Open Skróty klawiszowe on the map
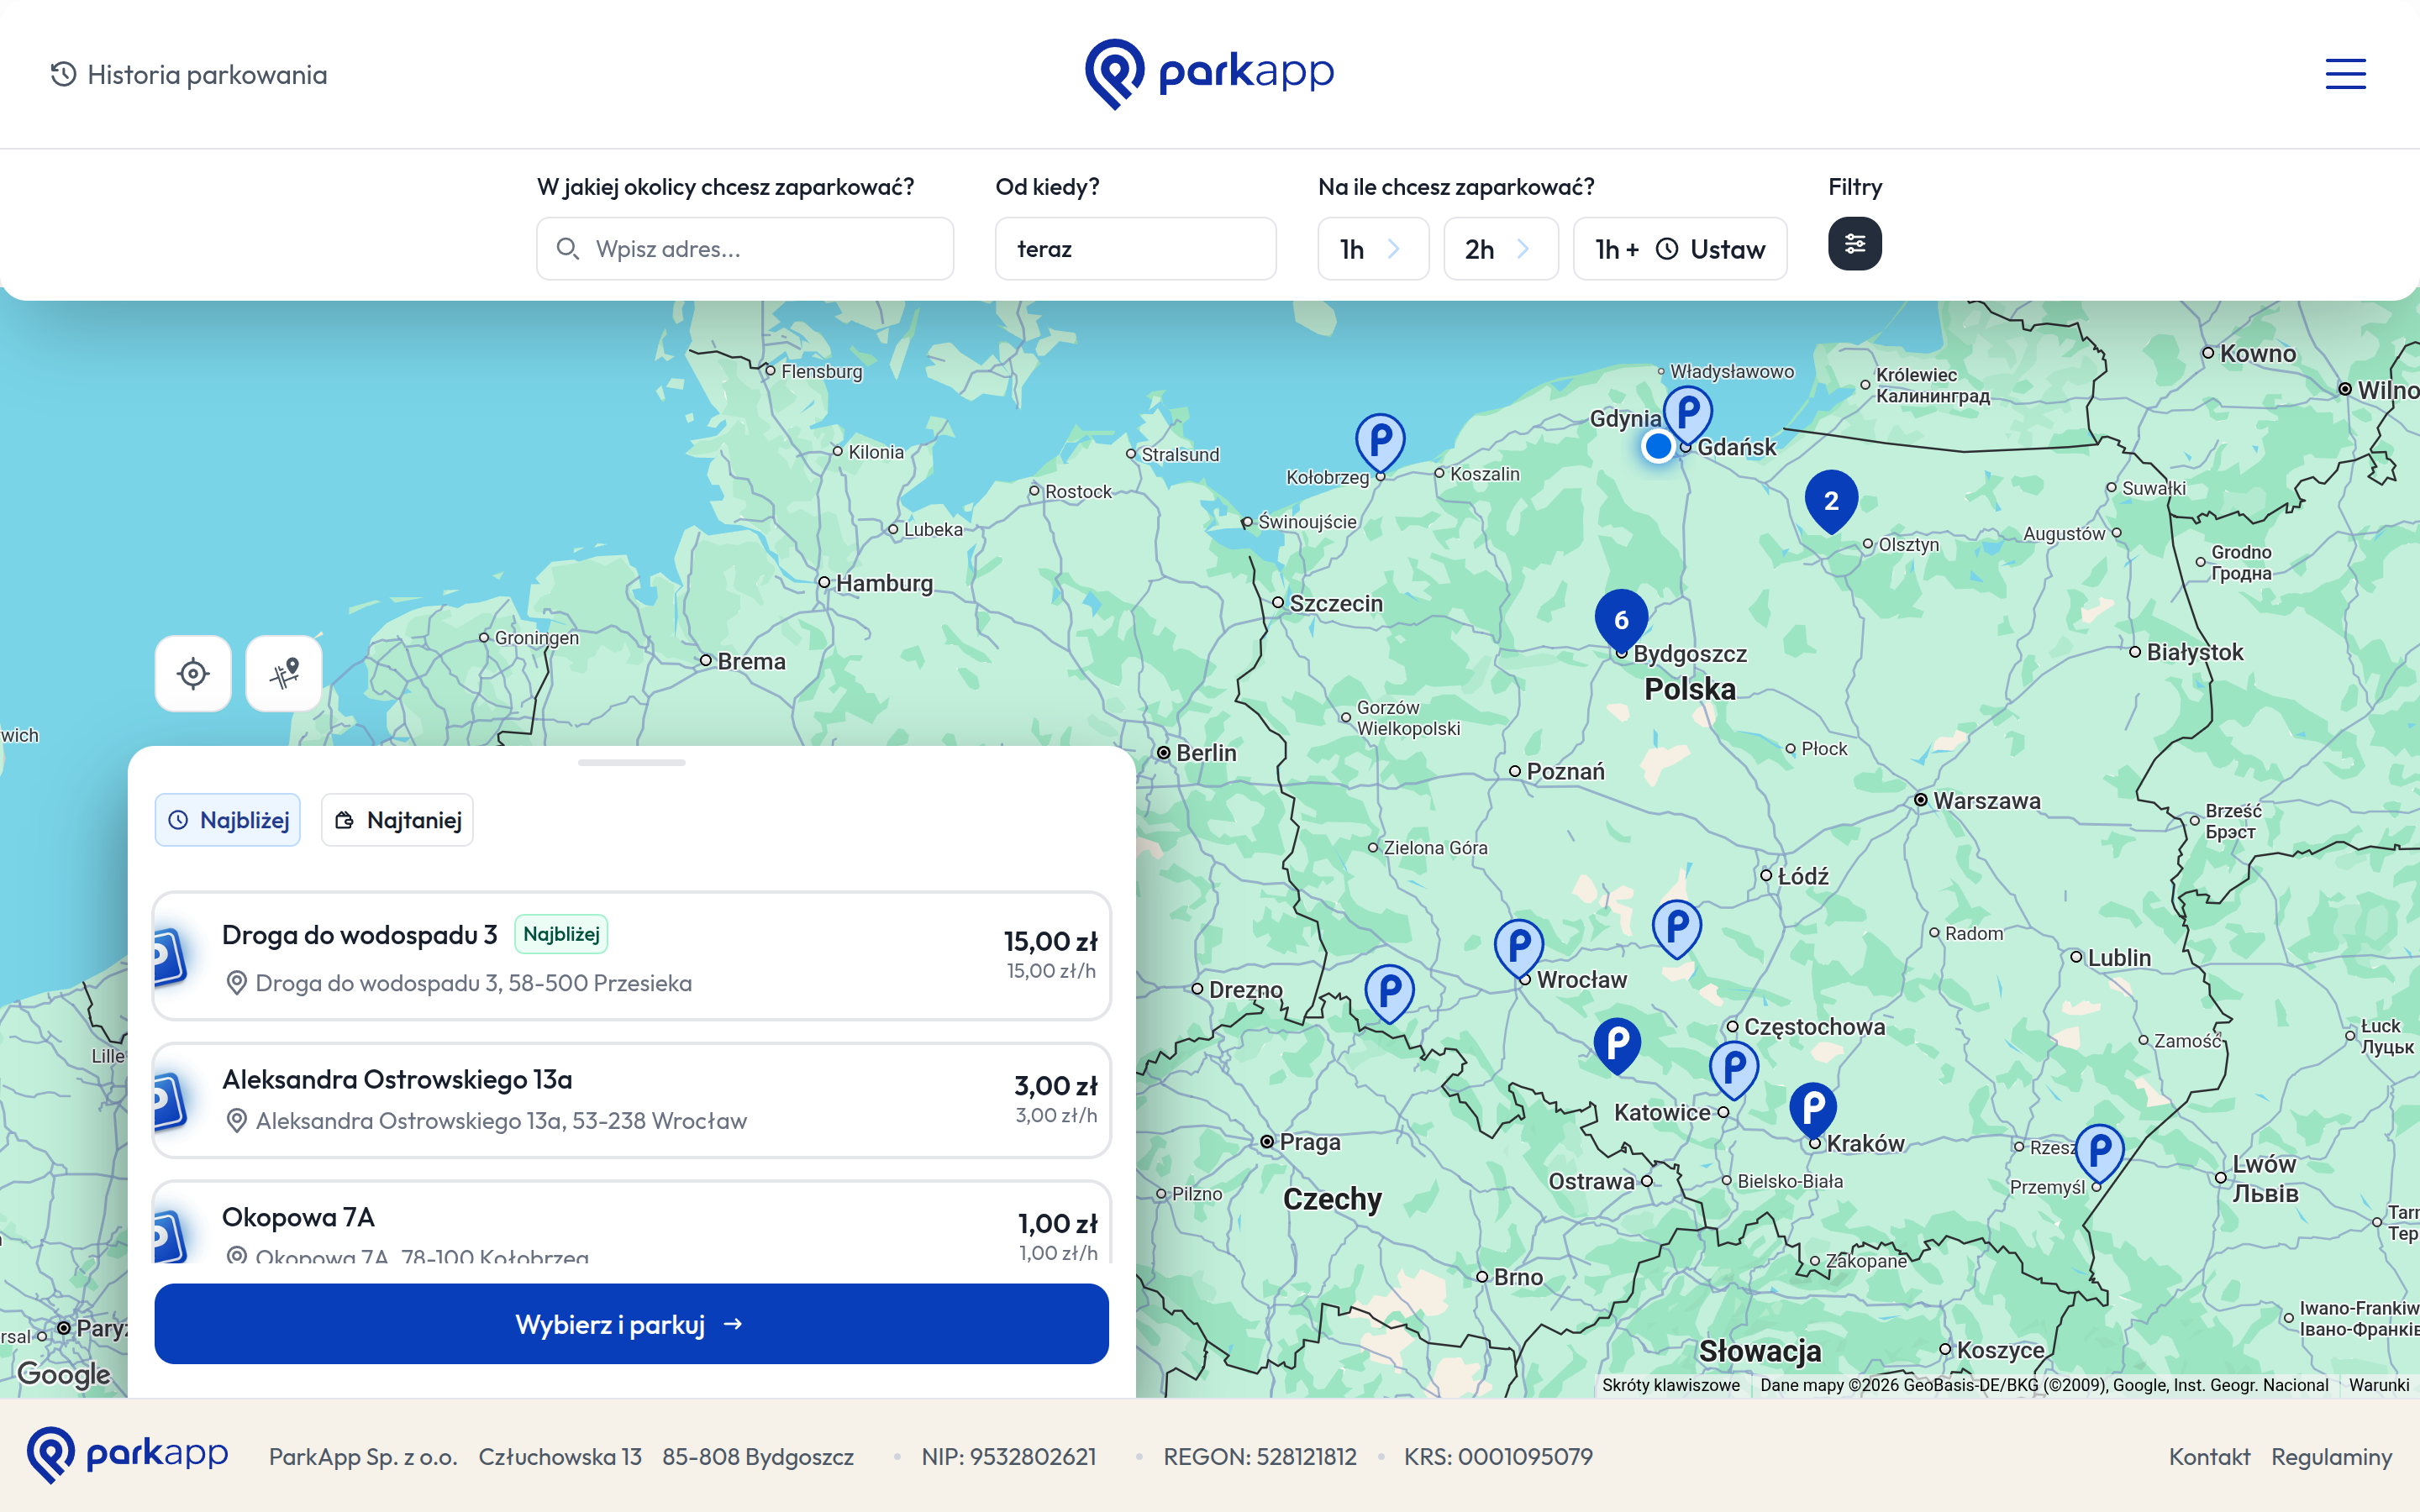Screen dimensions: 2420x1512 click(x=1670, y=1386)
